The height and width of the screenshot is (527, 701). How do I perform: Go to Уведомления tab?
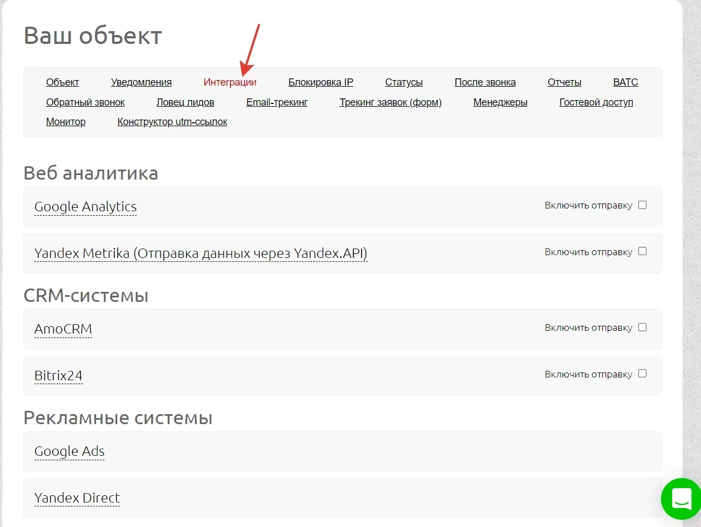point(141,82)
